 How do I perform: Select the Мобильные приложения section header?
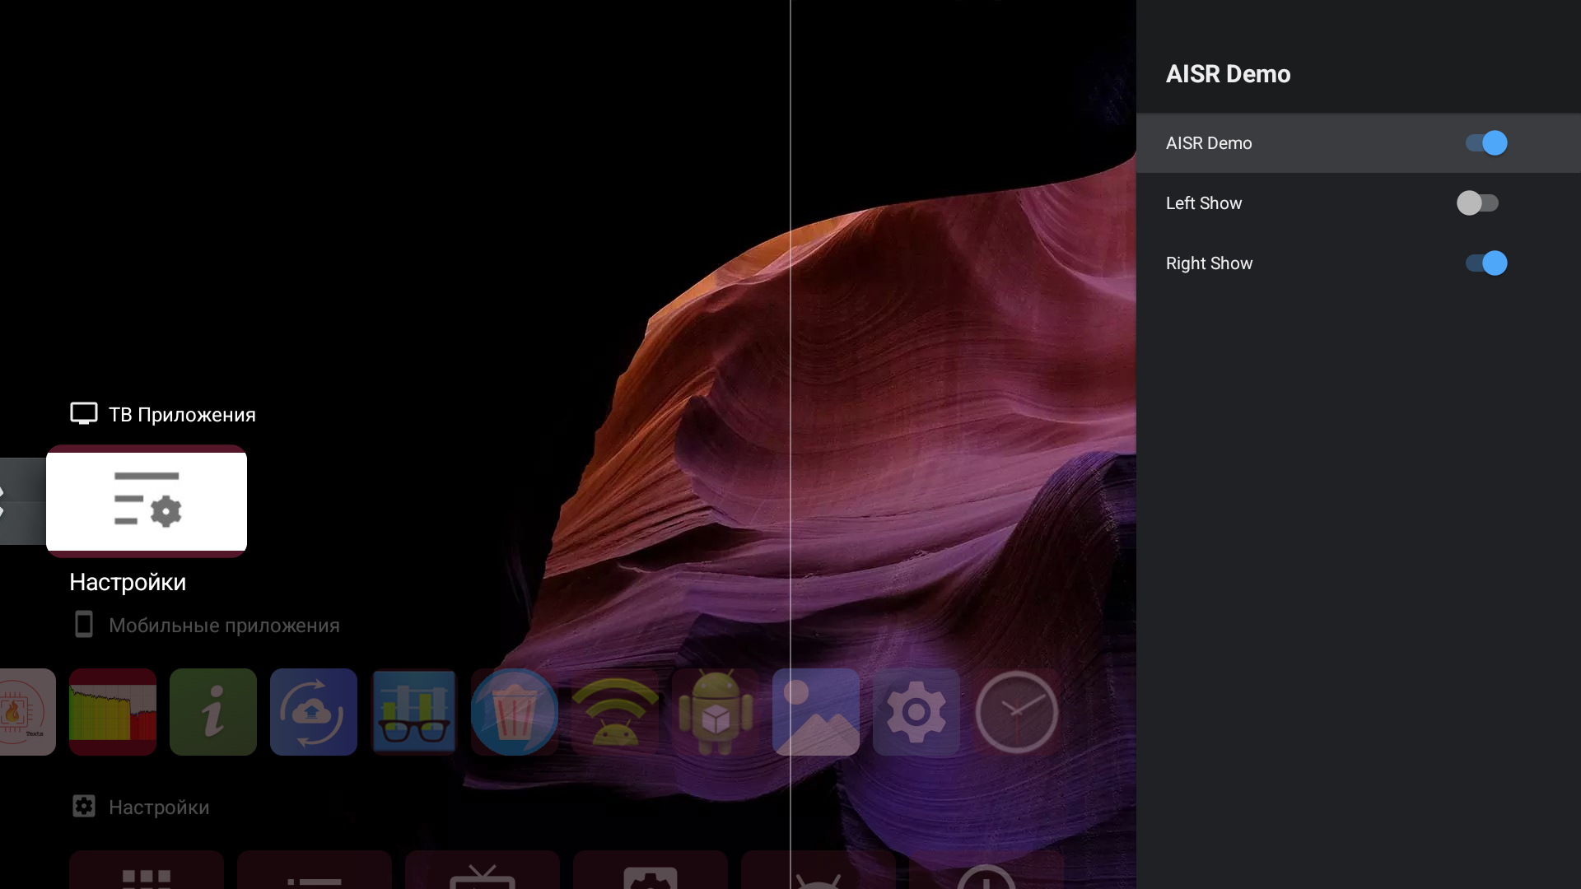tap(224, 626)
